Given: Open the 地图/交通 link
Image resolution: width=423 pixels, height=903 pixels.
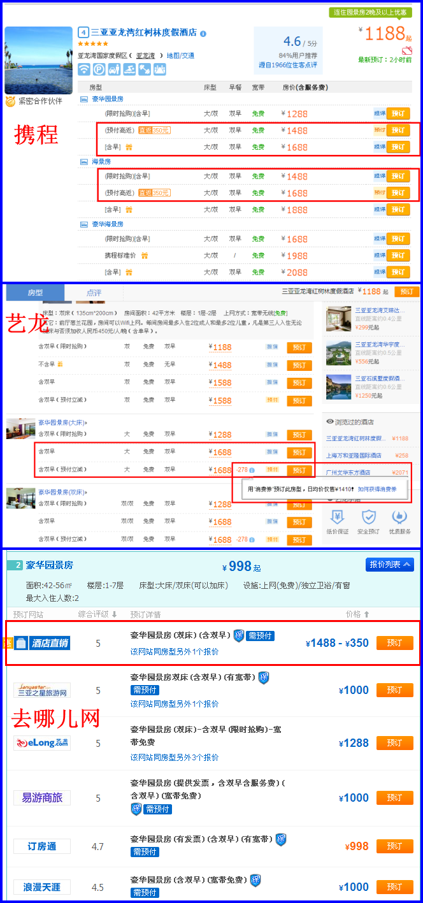Looking at the screenshot, I should (180, 55).
